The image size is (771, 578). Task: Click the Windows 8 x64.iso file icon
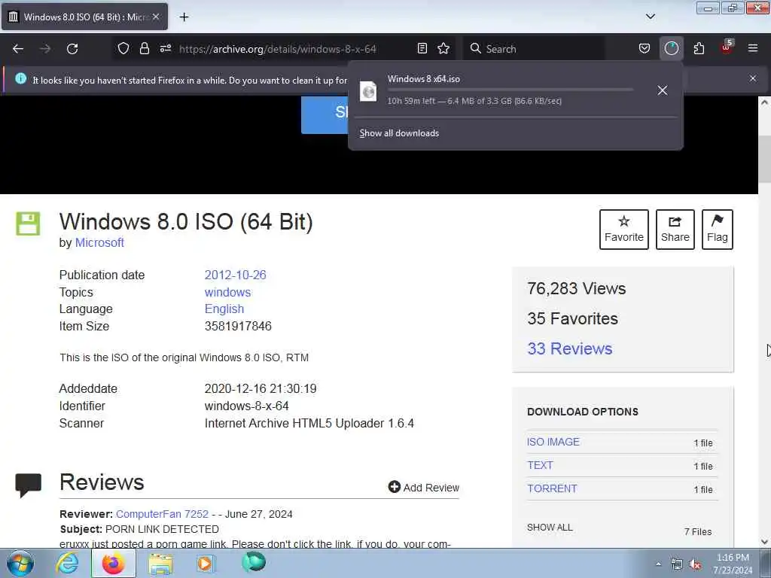pos(367,91)
